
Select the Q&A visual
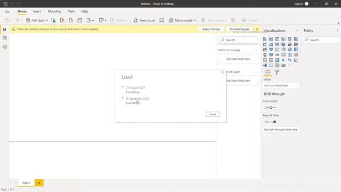(x=271, y=65)
